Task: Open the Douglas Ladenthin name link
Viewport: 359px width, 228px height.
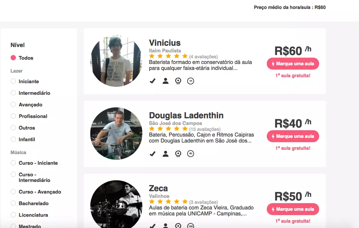Action: [x=186, y=116]
